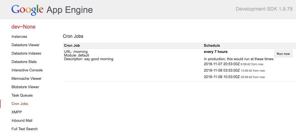Launch the Interactive Console

click(27, 70)
